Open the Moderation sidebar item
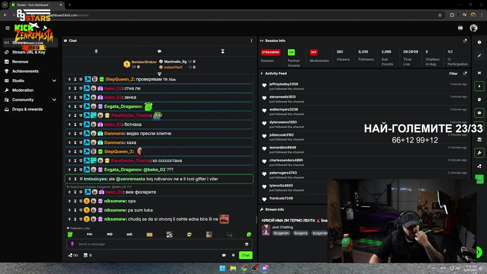The width and height of the screenshot is (487, 274). click(30, 90)
